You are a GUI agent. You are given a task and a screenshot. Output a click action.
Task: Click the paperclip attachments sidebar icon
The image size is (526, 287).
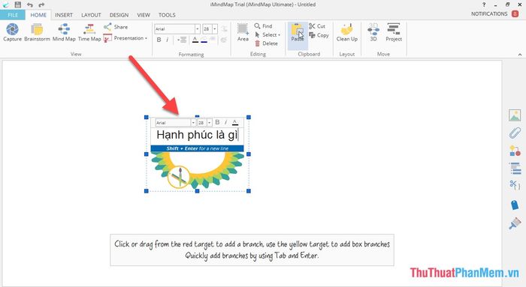click(x=515, y=133)
